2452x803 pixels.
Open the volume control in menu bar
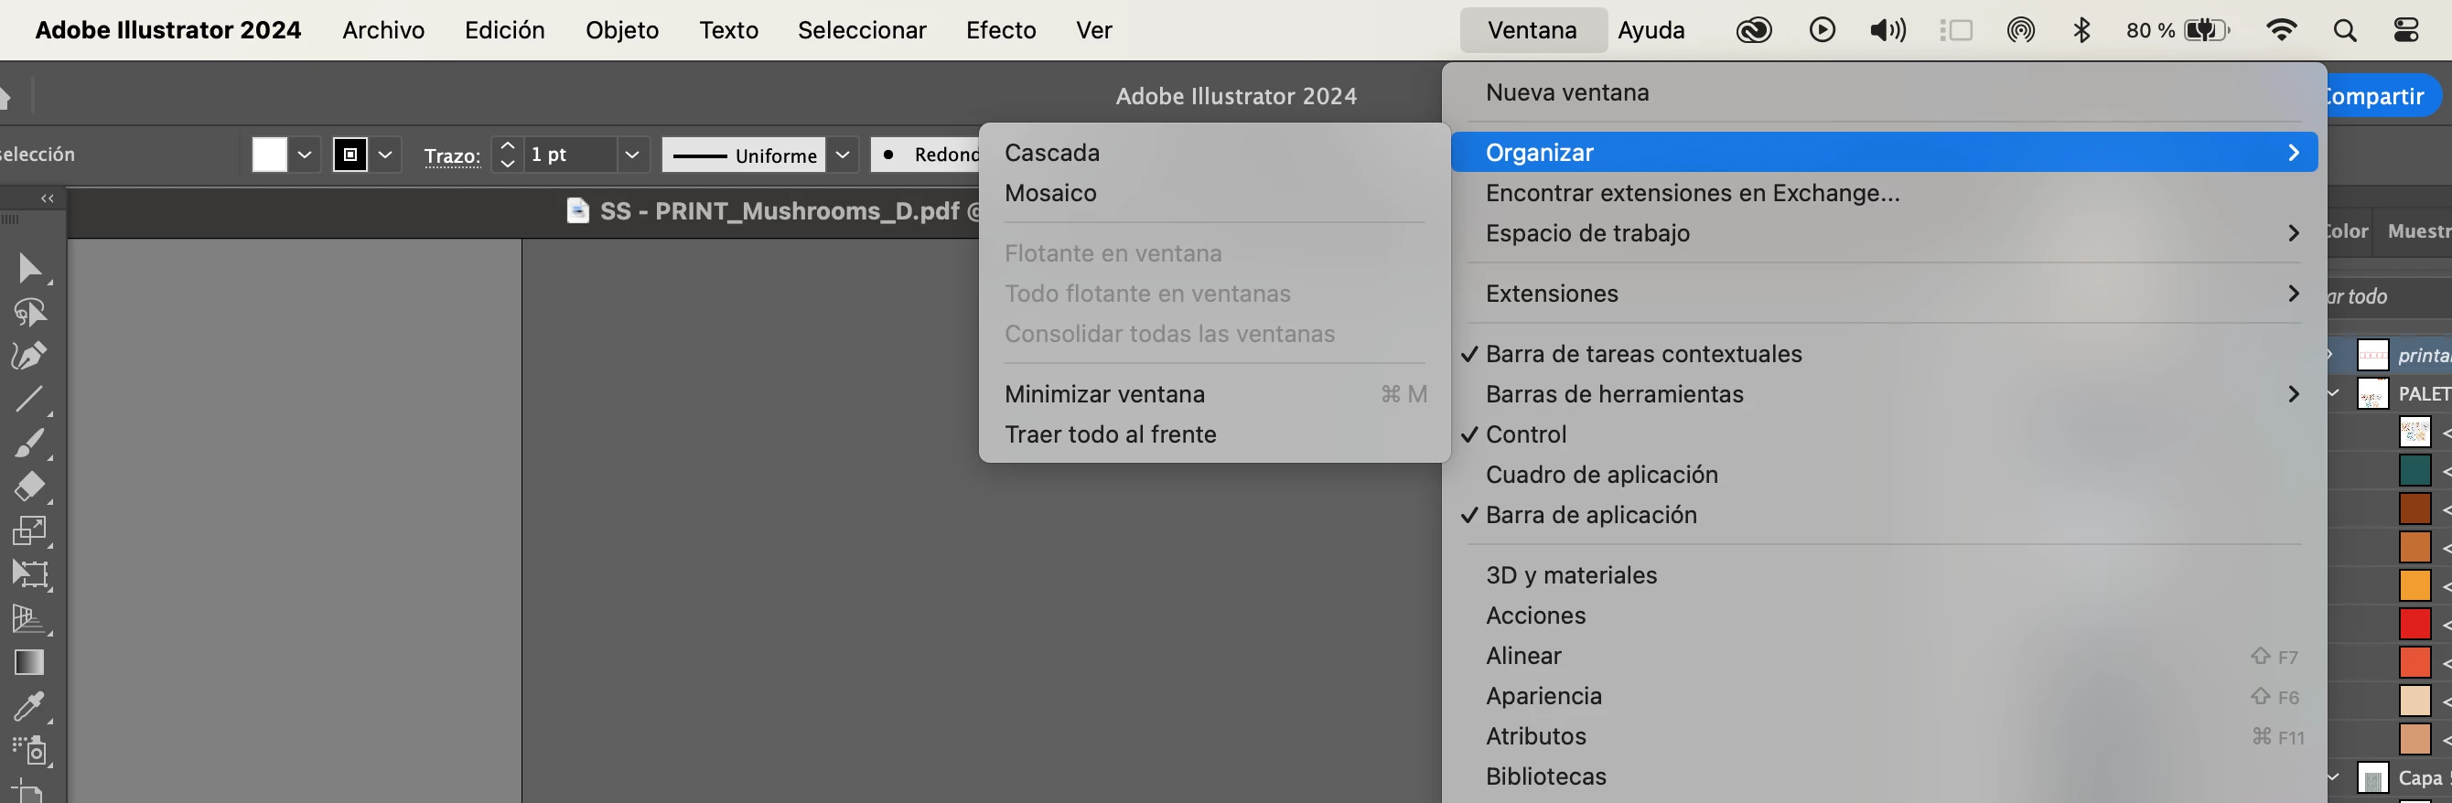pos(1887,30)
